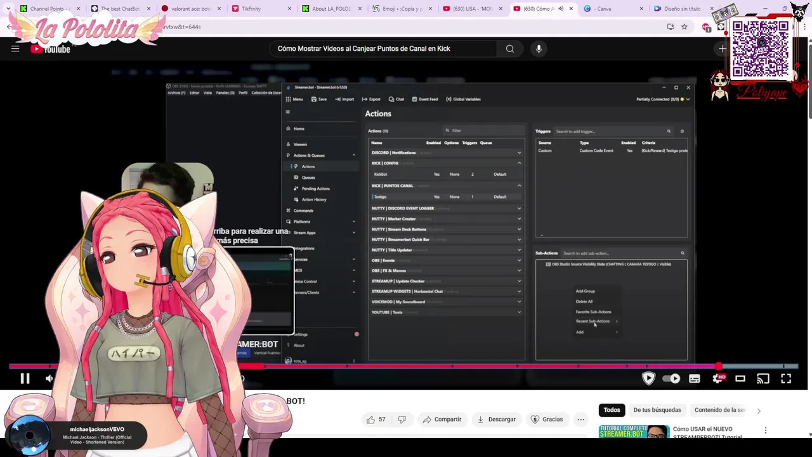Collapse the Streamer.bot sidebar hamburger
Image resolution: width=812 pixels, height=457 pixels.
[x=287, y=112]
